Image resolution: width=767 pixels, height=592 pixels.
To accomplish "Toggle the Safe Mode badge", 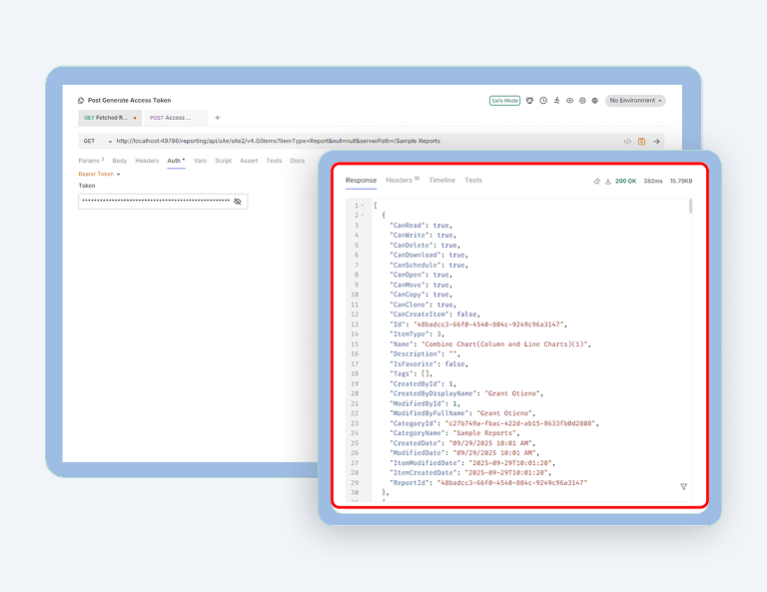I will (504, 101).
